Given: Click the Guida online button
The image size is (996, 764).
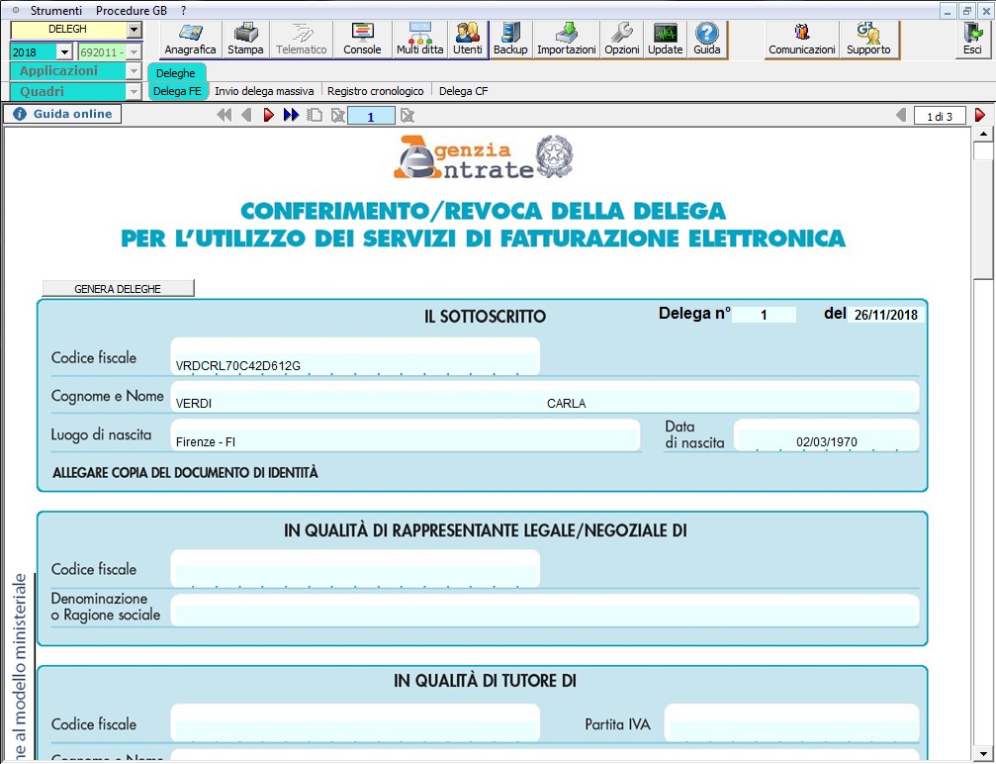Looking at the screenshot, I should pyautogui.click(x=62, y=114).
